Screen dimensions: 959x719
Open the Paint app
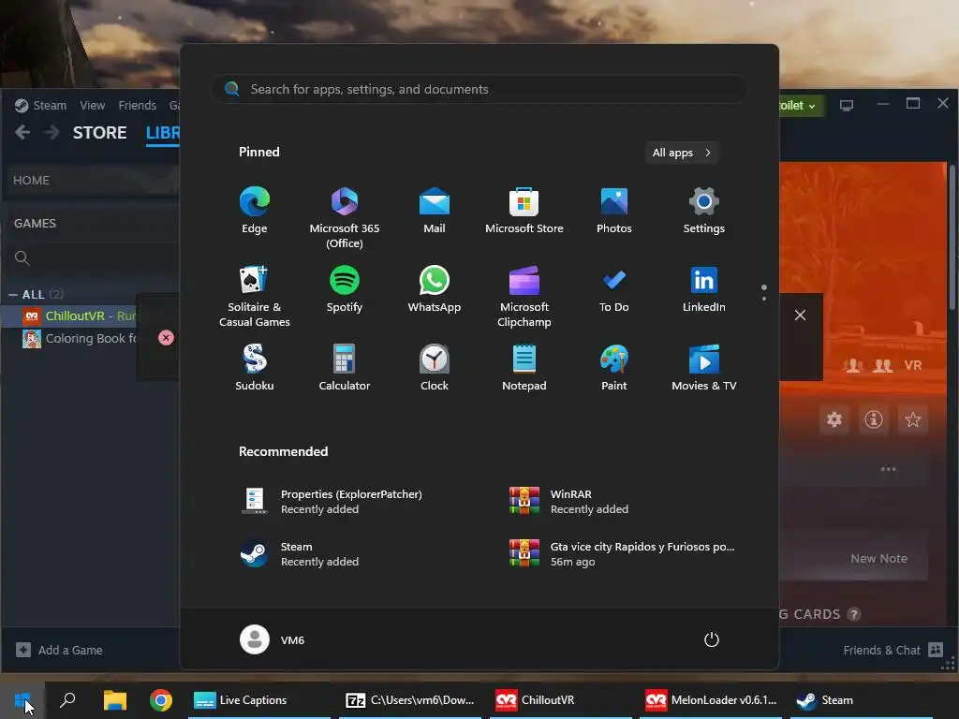(x=614, y=368)
